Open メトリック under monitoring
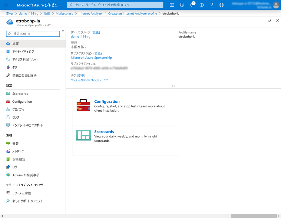 18,151
